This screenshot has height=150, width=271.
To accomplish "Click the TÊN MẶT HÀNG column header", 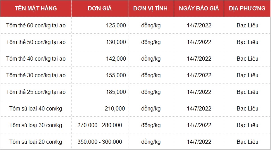I will (36, 8).
